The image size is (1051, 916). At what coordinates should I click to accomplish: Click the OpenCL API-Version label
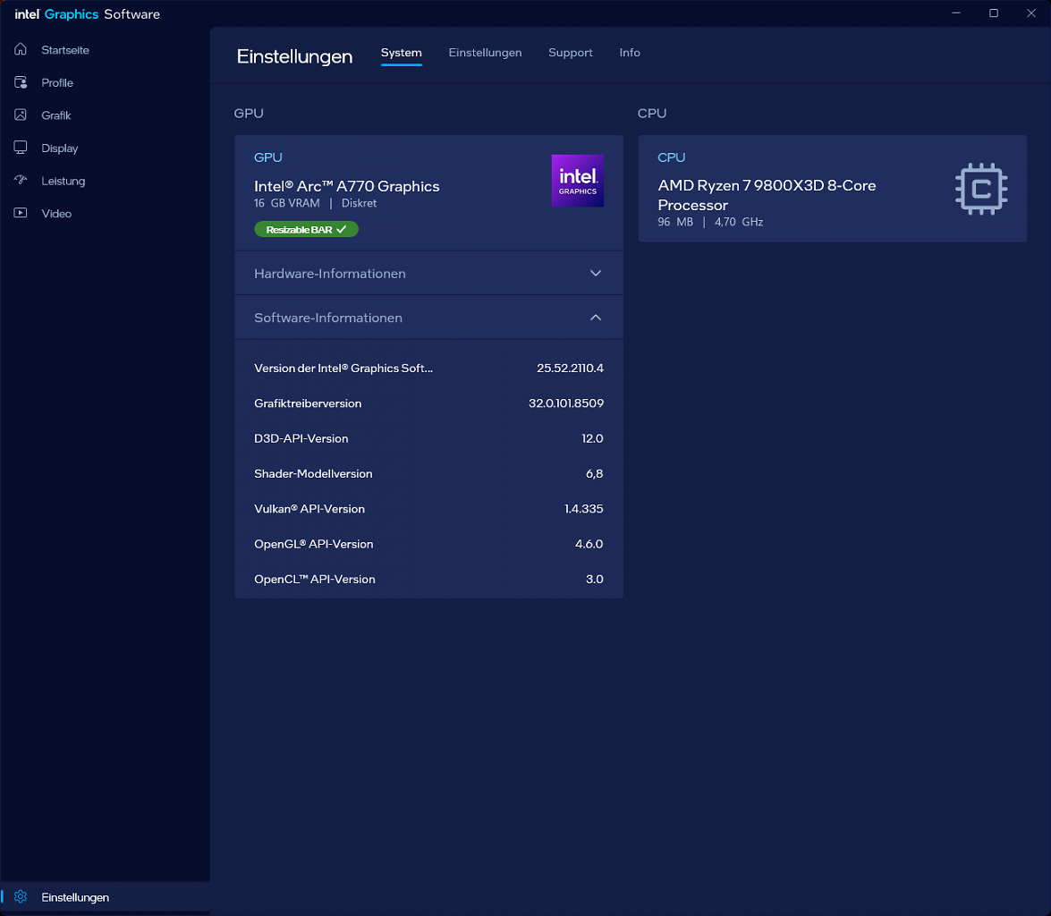click(314, 580)
